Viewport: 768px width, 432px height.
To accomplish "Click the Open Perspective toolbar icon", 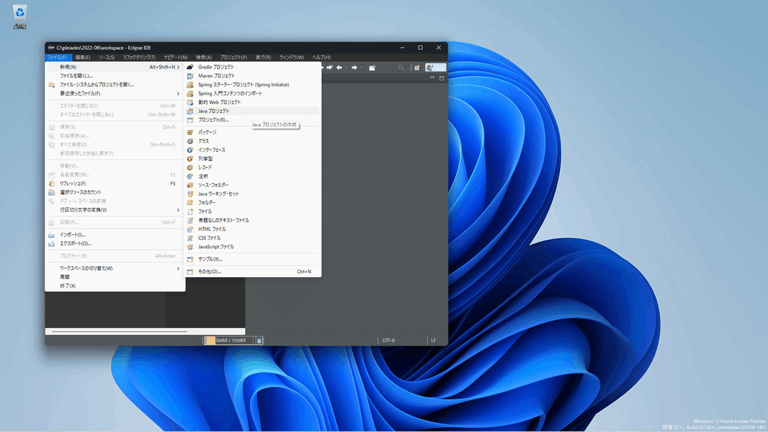I will coord(417,67).
